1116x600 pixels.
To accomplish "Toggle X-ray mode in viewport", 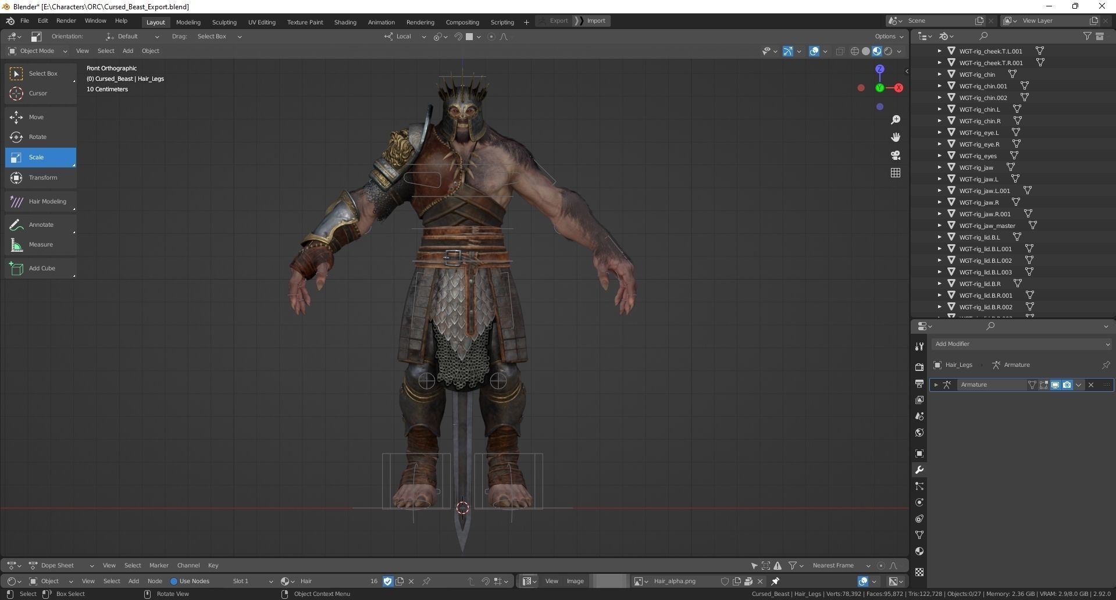I will point(840,51).
